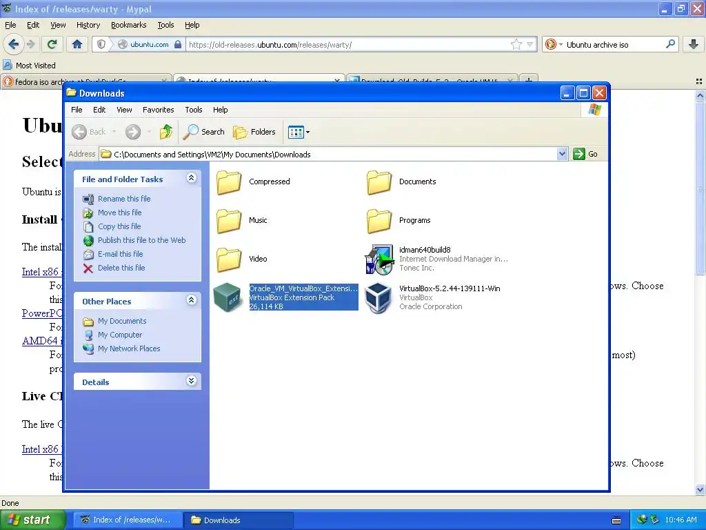Reload the Ubuntu releases page
This screenshot has height=530, width=706.
[52, 44]
